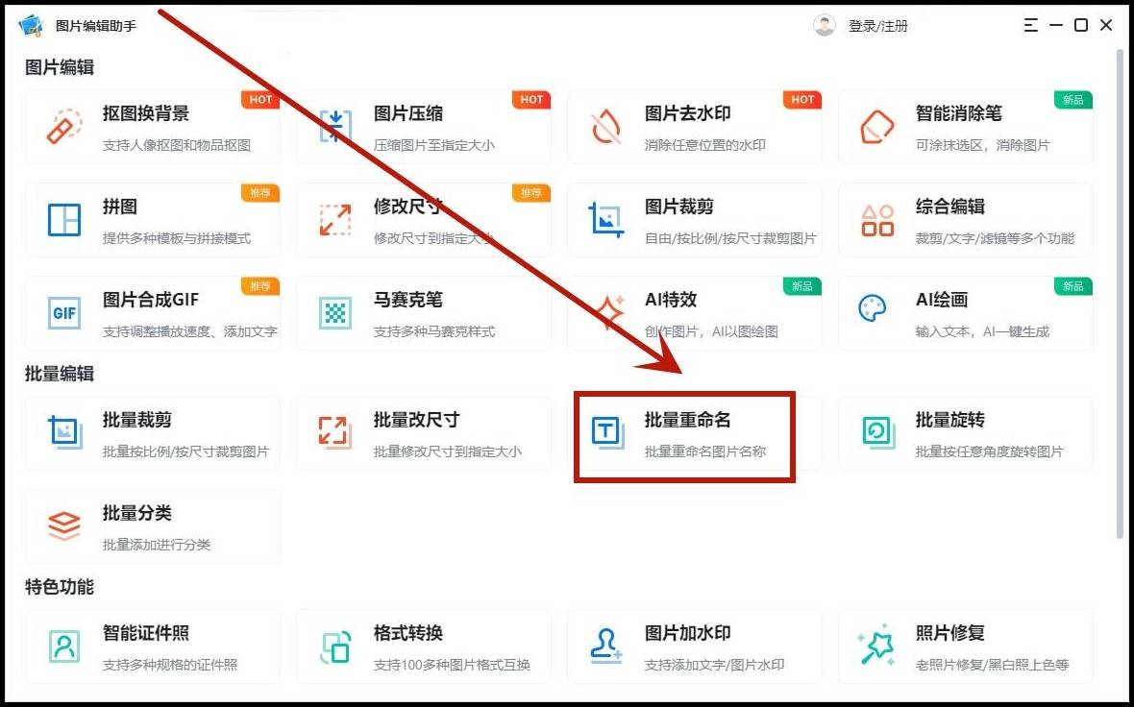Click the 拼图 layout grid icon
This screenshot has height=707, width=1134.
pos(63,220)
